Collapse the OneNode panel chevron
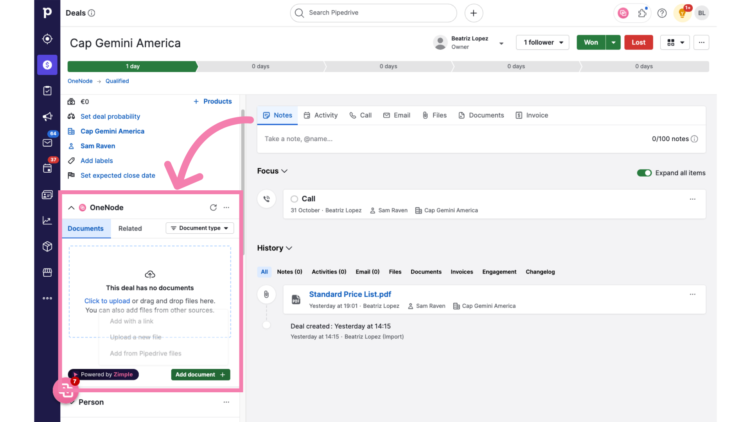This screenshot has height=422, width=751. coord(71,207)
